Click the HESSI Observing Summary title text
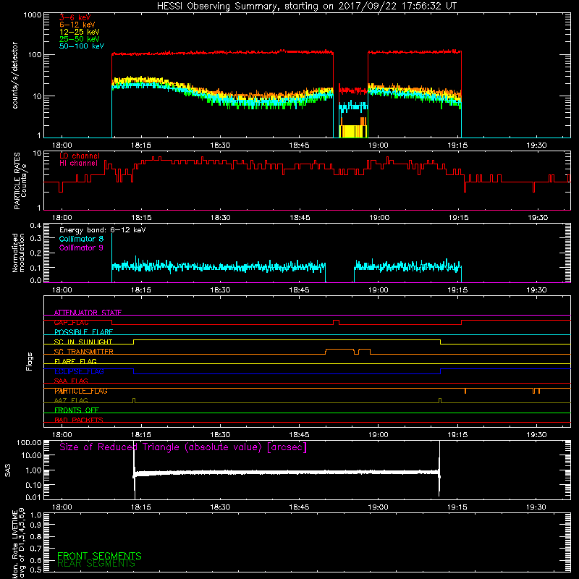The image size is (579, 579). pyautogui.click(x=307, y=7)
